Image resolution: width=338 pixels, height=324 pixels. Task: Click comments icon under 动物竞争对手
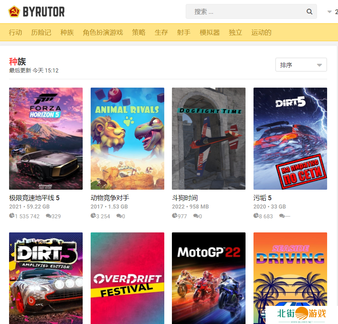point(119,216)
